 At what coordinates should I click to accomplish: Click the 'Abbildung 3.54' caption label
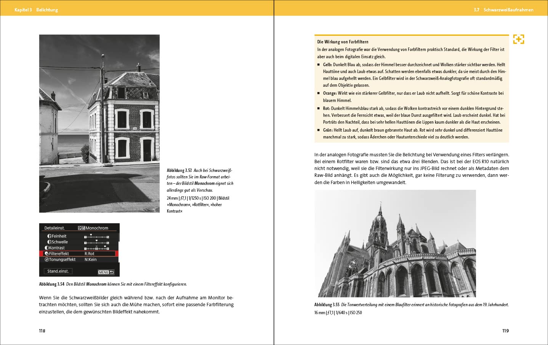52,284
